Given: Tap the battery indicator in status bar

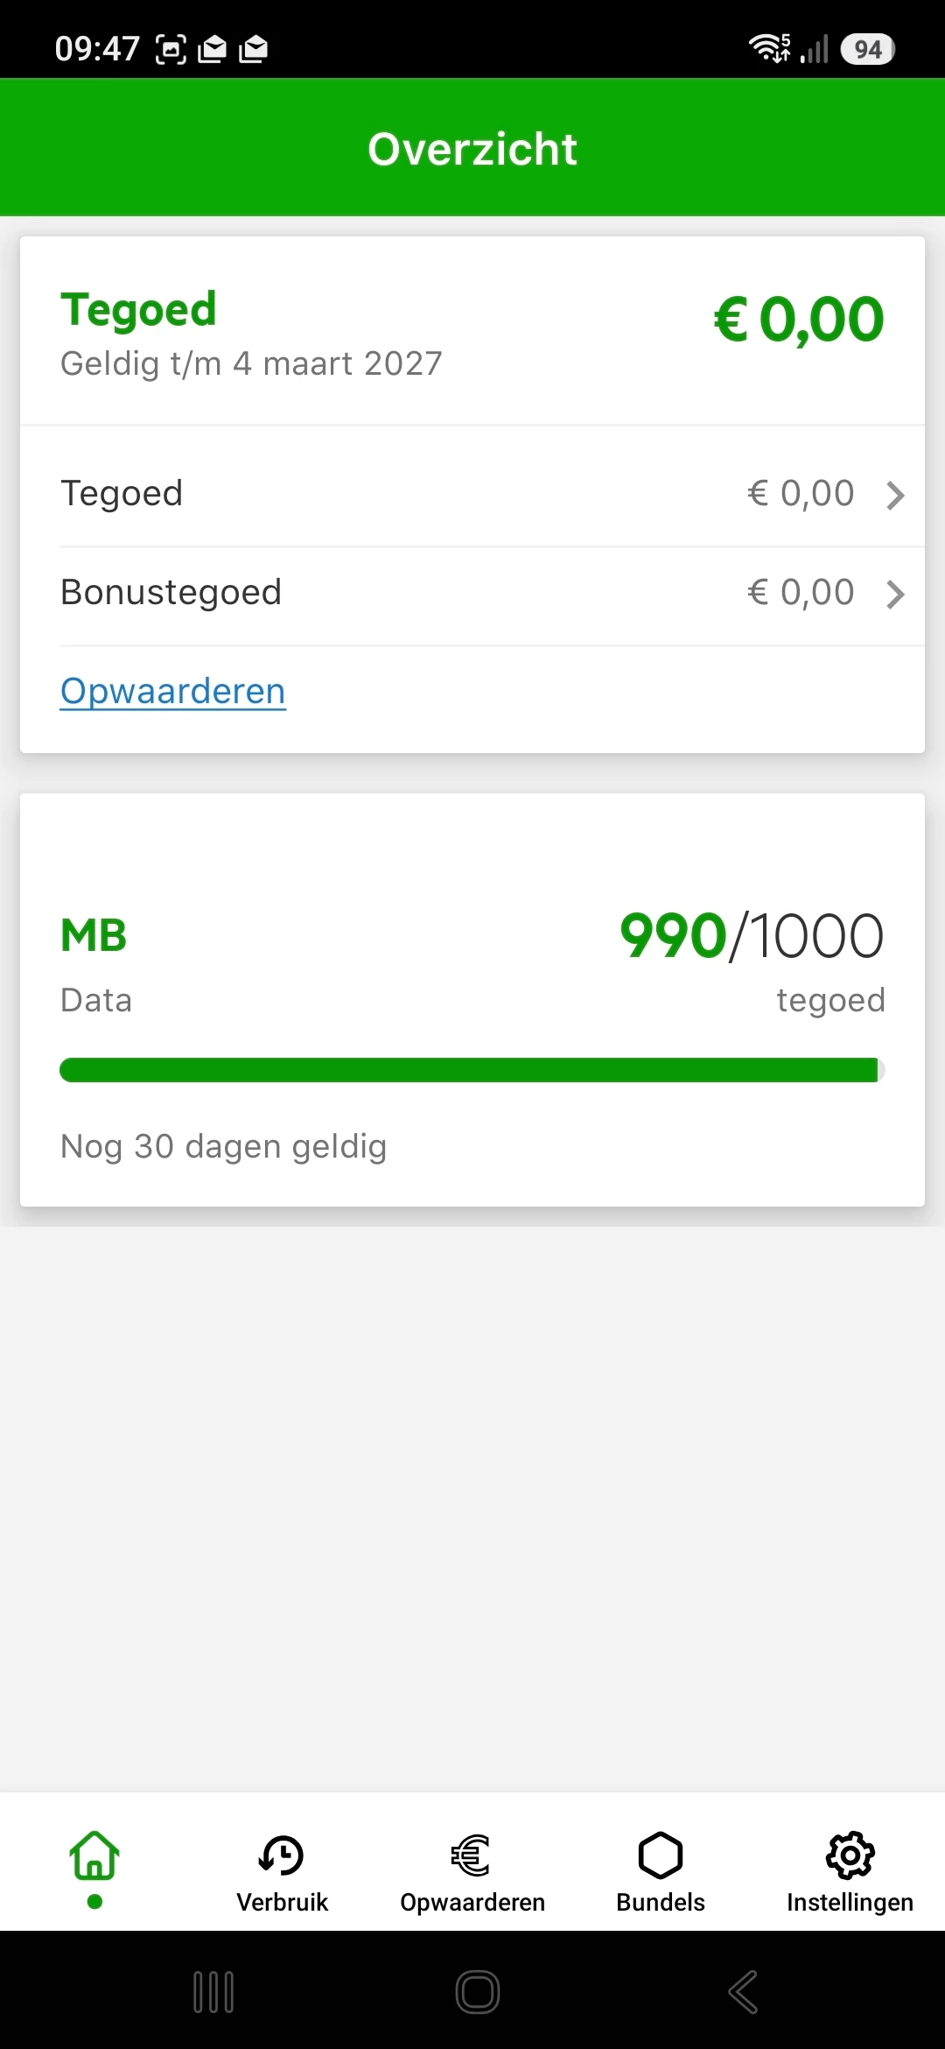Looking at the screenshot, I should pos(867,49).
